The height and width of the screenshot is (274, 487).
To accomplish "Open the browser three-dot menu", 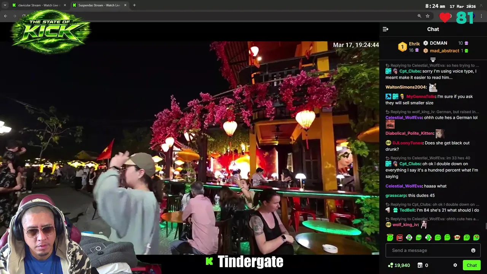I will (482, 16).
